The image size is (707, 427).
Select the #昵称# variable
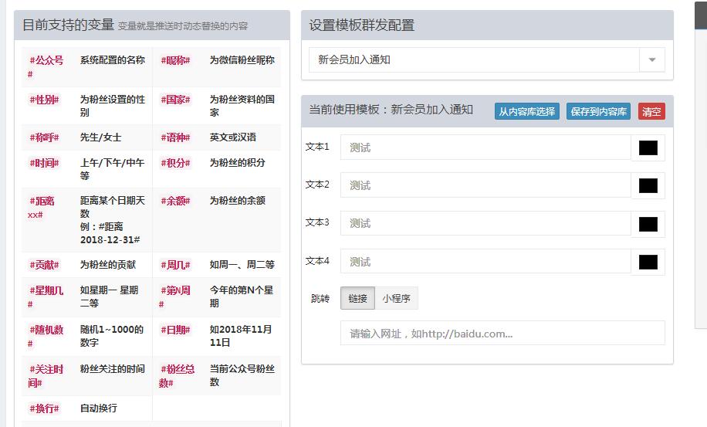coord(176,60)
